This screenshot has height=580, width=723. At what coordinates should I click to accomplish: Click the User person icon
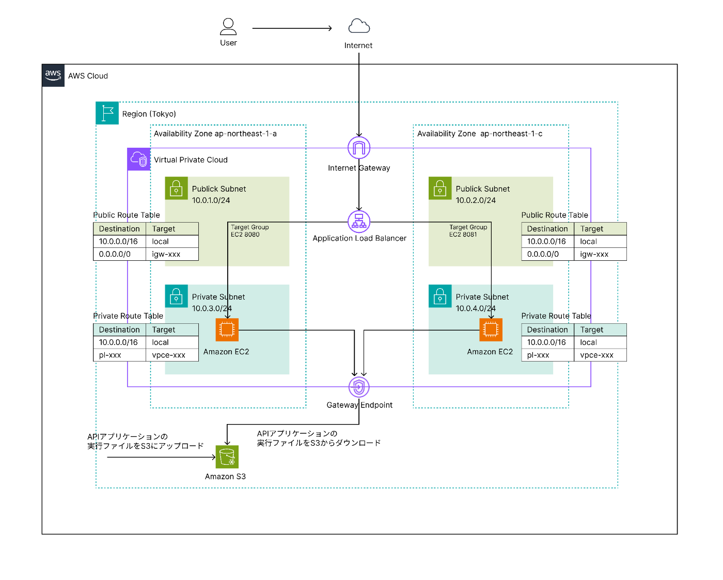point(228,26)
